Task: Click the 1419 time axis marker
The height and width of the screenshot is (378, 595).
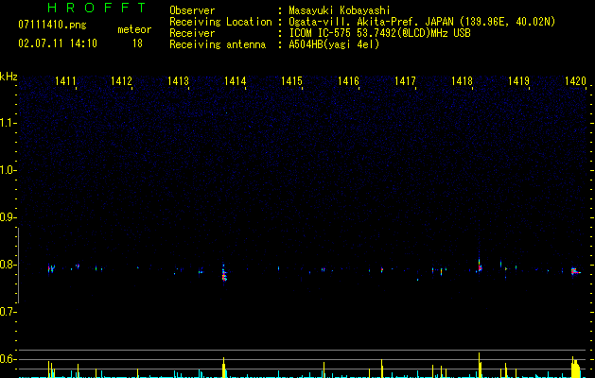Action: pyautogui.click(x=518, y=80)
